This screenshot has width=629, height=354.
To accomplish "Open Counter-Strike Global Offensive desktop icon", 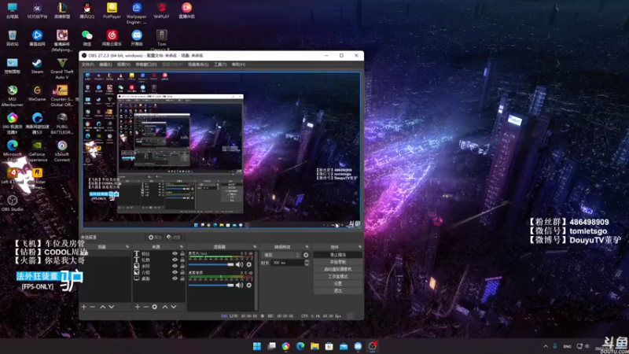I will coord(62,96).
